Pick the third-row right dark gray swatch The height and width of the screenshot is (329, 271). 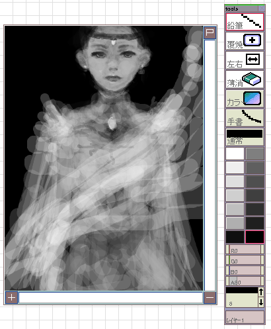coord(254,181)
